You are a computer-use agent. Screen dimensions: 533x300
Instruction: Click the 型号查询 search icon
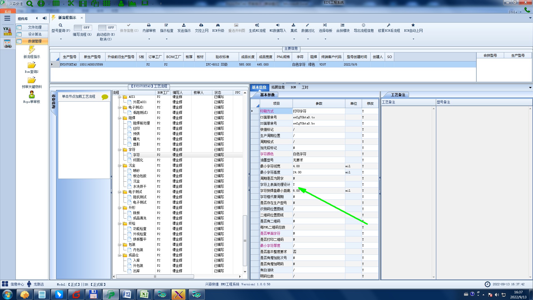coord(60,25)
